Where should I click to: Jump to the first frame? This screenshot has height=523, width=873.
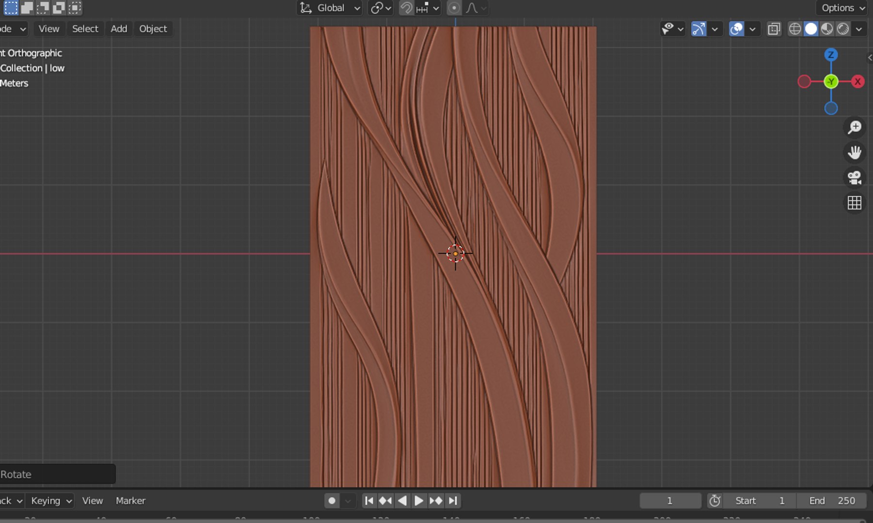369,501
